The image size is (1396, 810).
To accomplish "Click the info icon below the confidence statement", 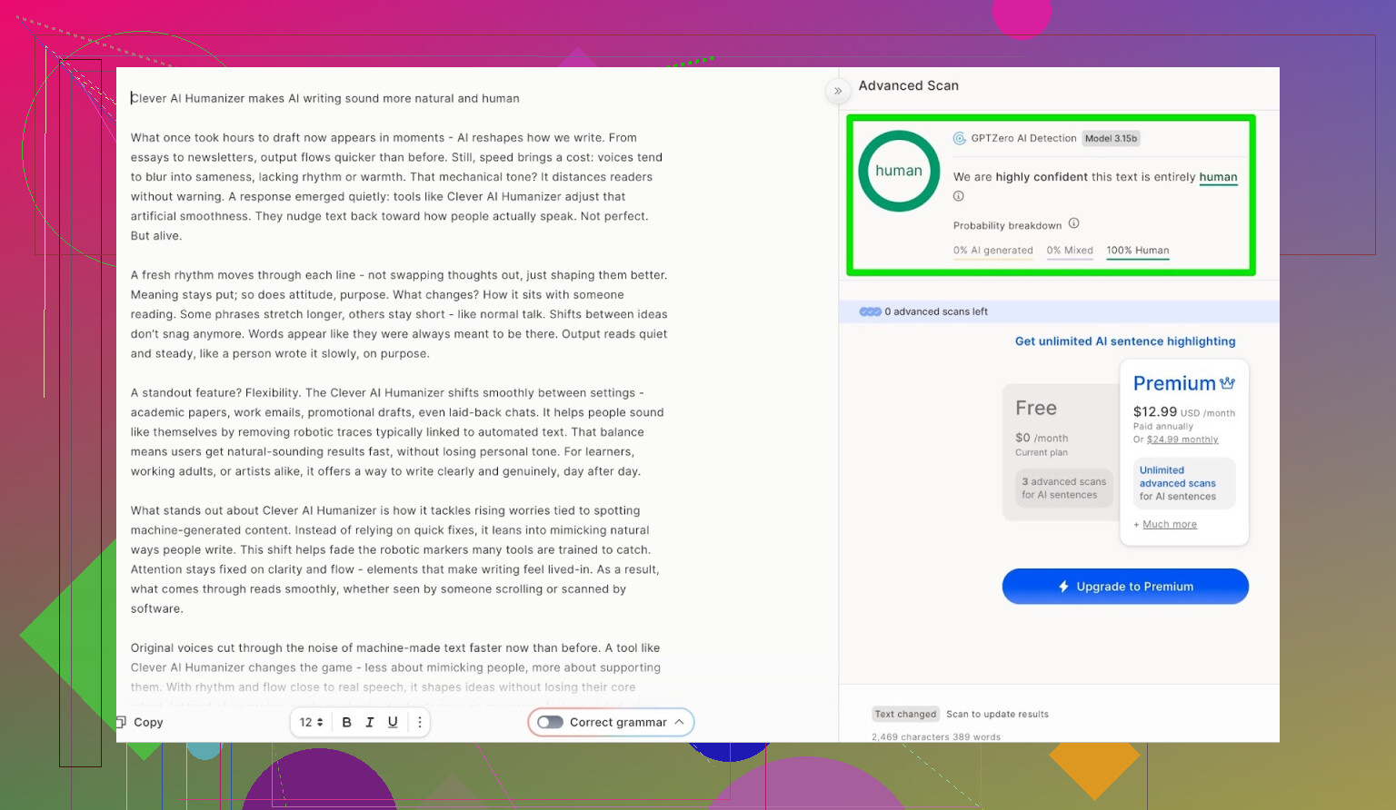I will [958, 196].
